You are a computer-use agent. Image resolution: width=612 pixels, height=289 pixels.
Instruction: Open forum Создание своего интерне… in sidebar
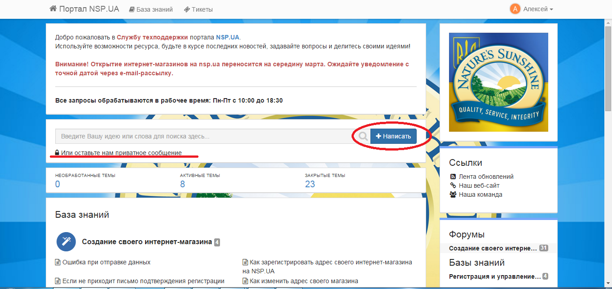tap(493, 248)
